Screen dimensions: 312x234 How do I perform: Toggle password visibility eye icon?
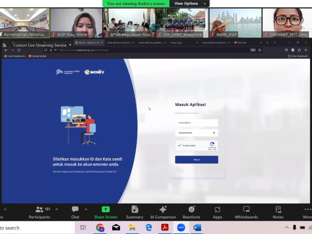point(214,133)
